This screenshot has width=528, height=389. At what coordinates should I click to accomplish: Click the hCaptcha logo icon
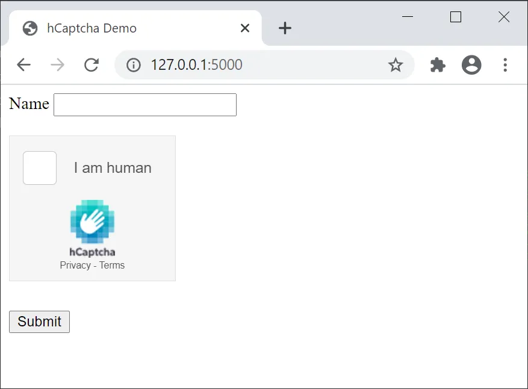tap(92, 222)
